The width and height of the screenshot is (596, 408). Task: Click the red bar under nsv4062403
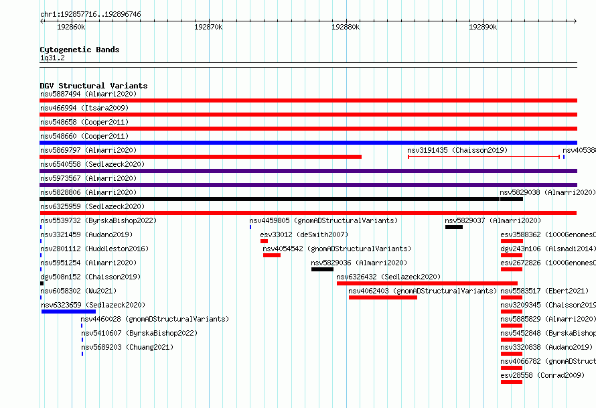pyautogui.click(x=383, y=297)
